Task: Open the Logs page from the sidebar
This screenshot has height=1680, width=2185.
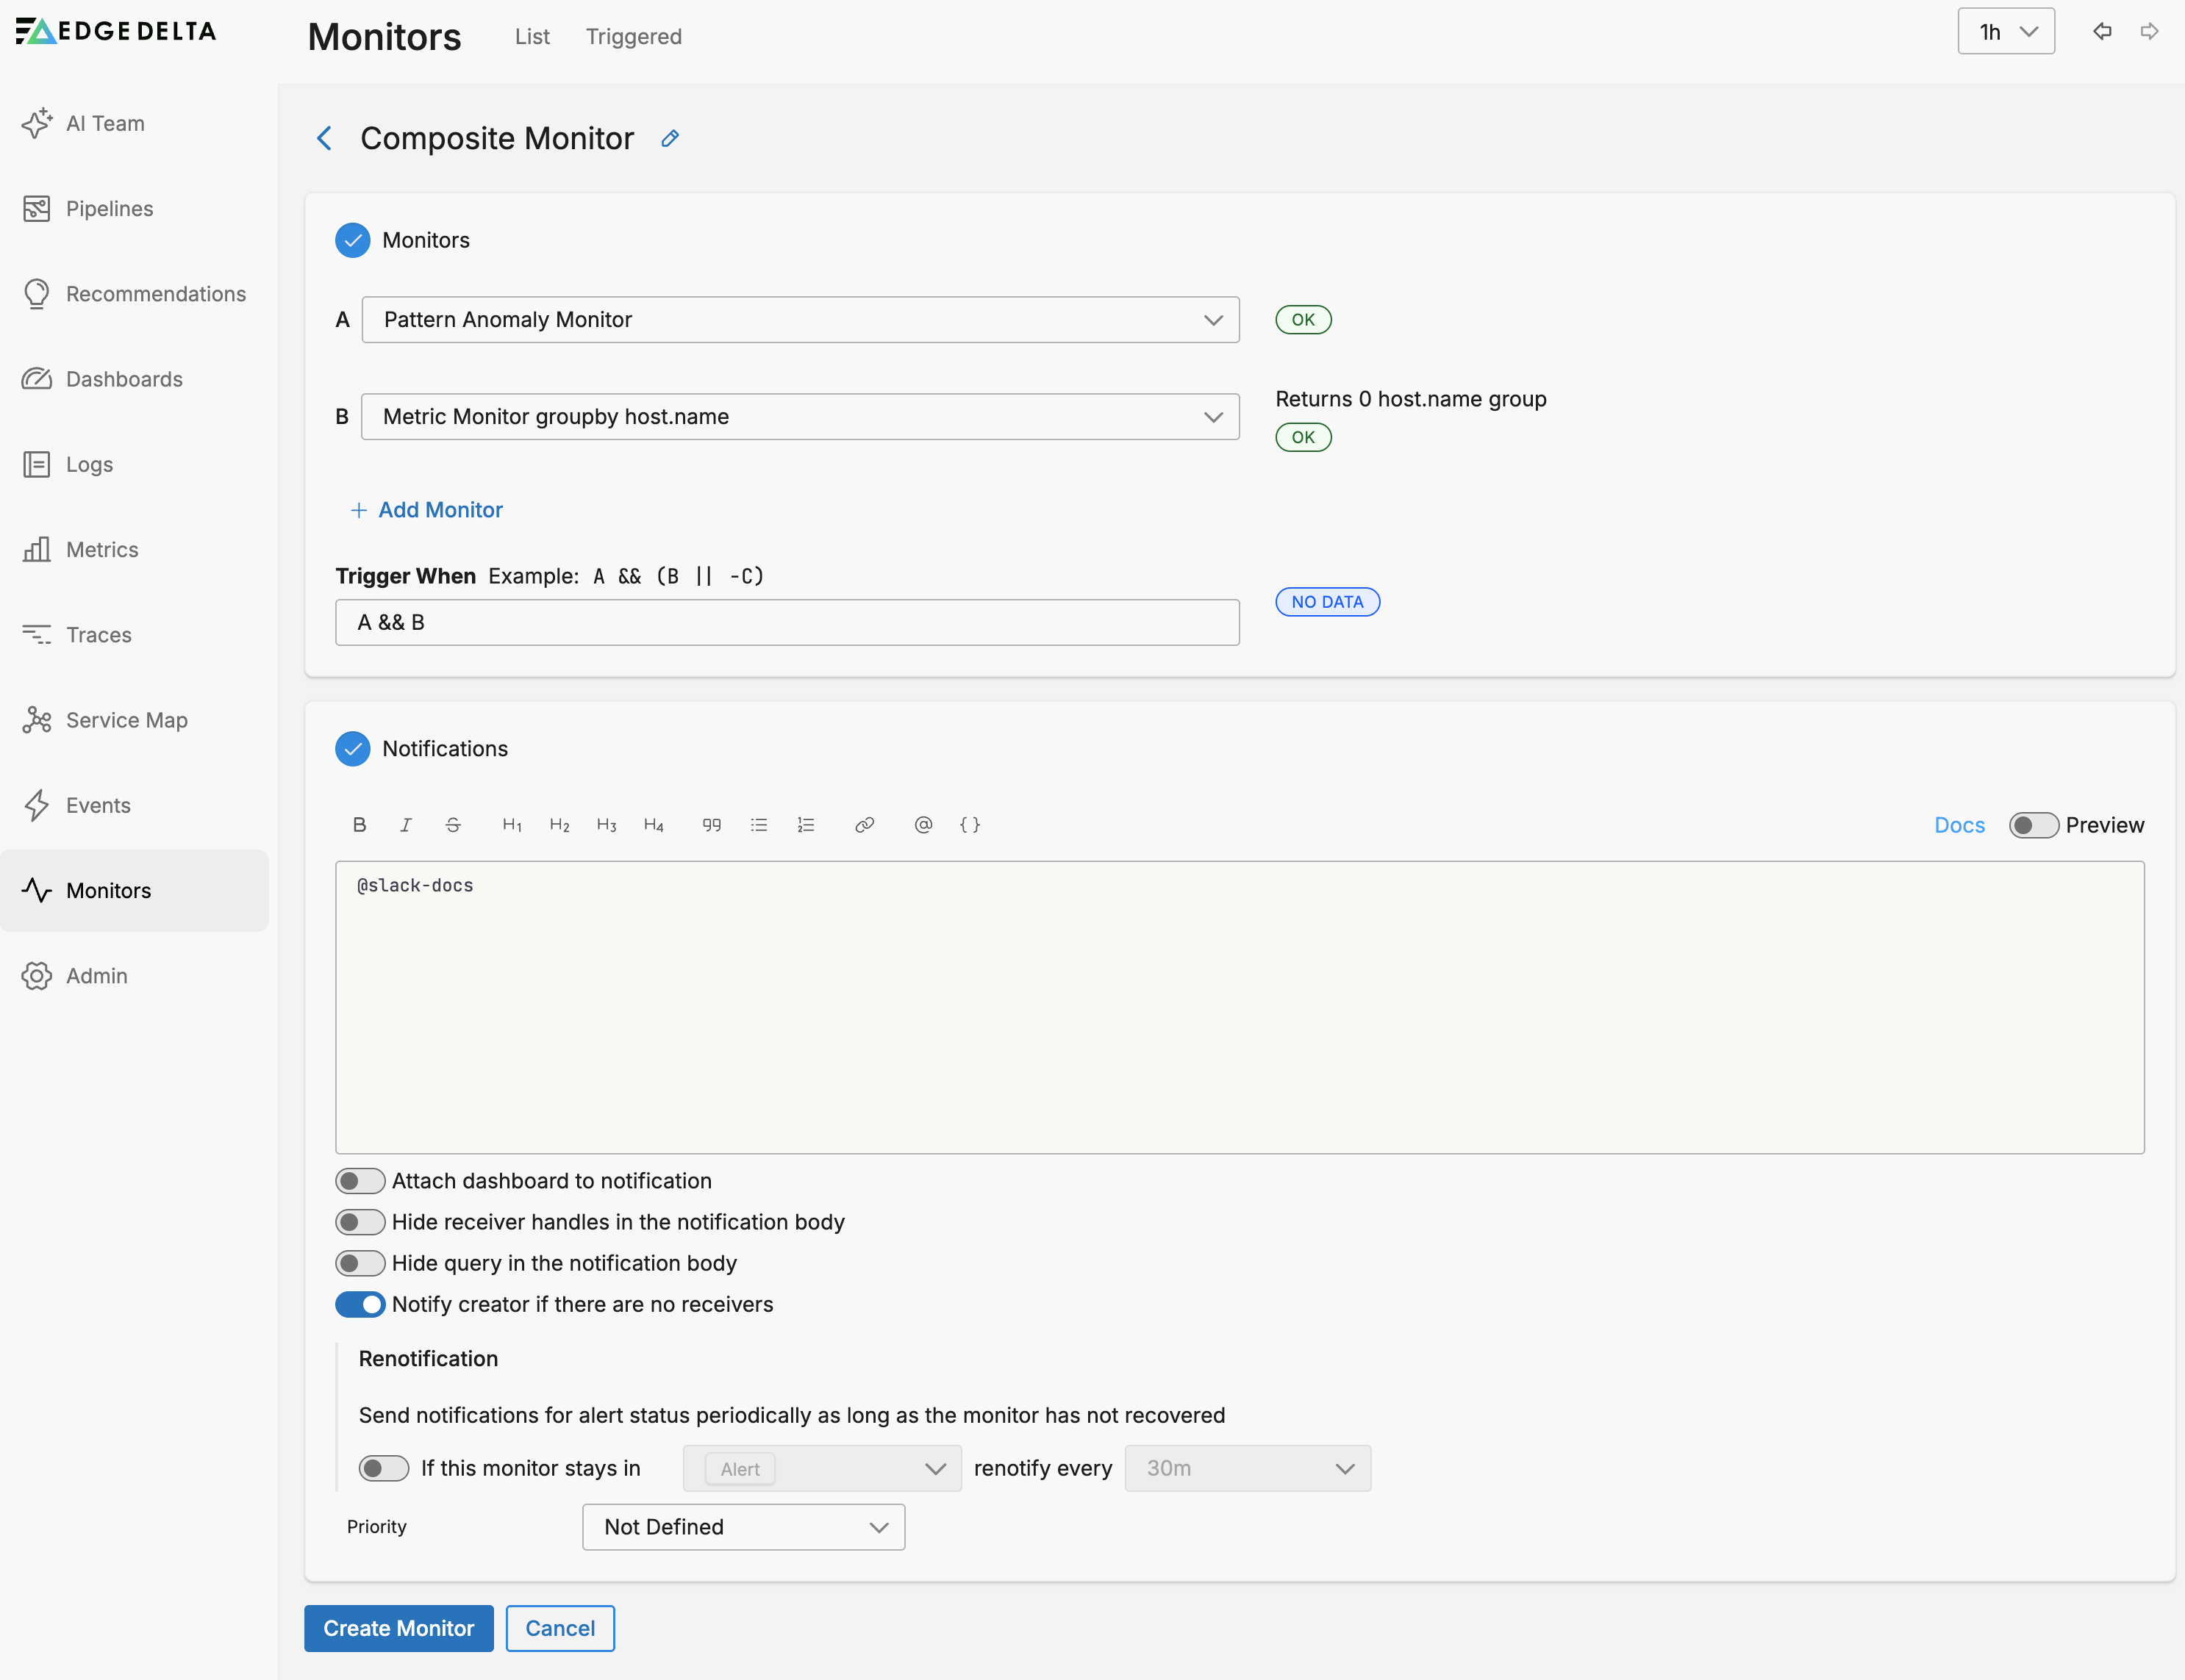Action: coord(88,464)
